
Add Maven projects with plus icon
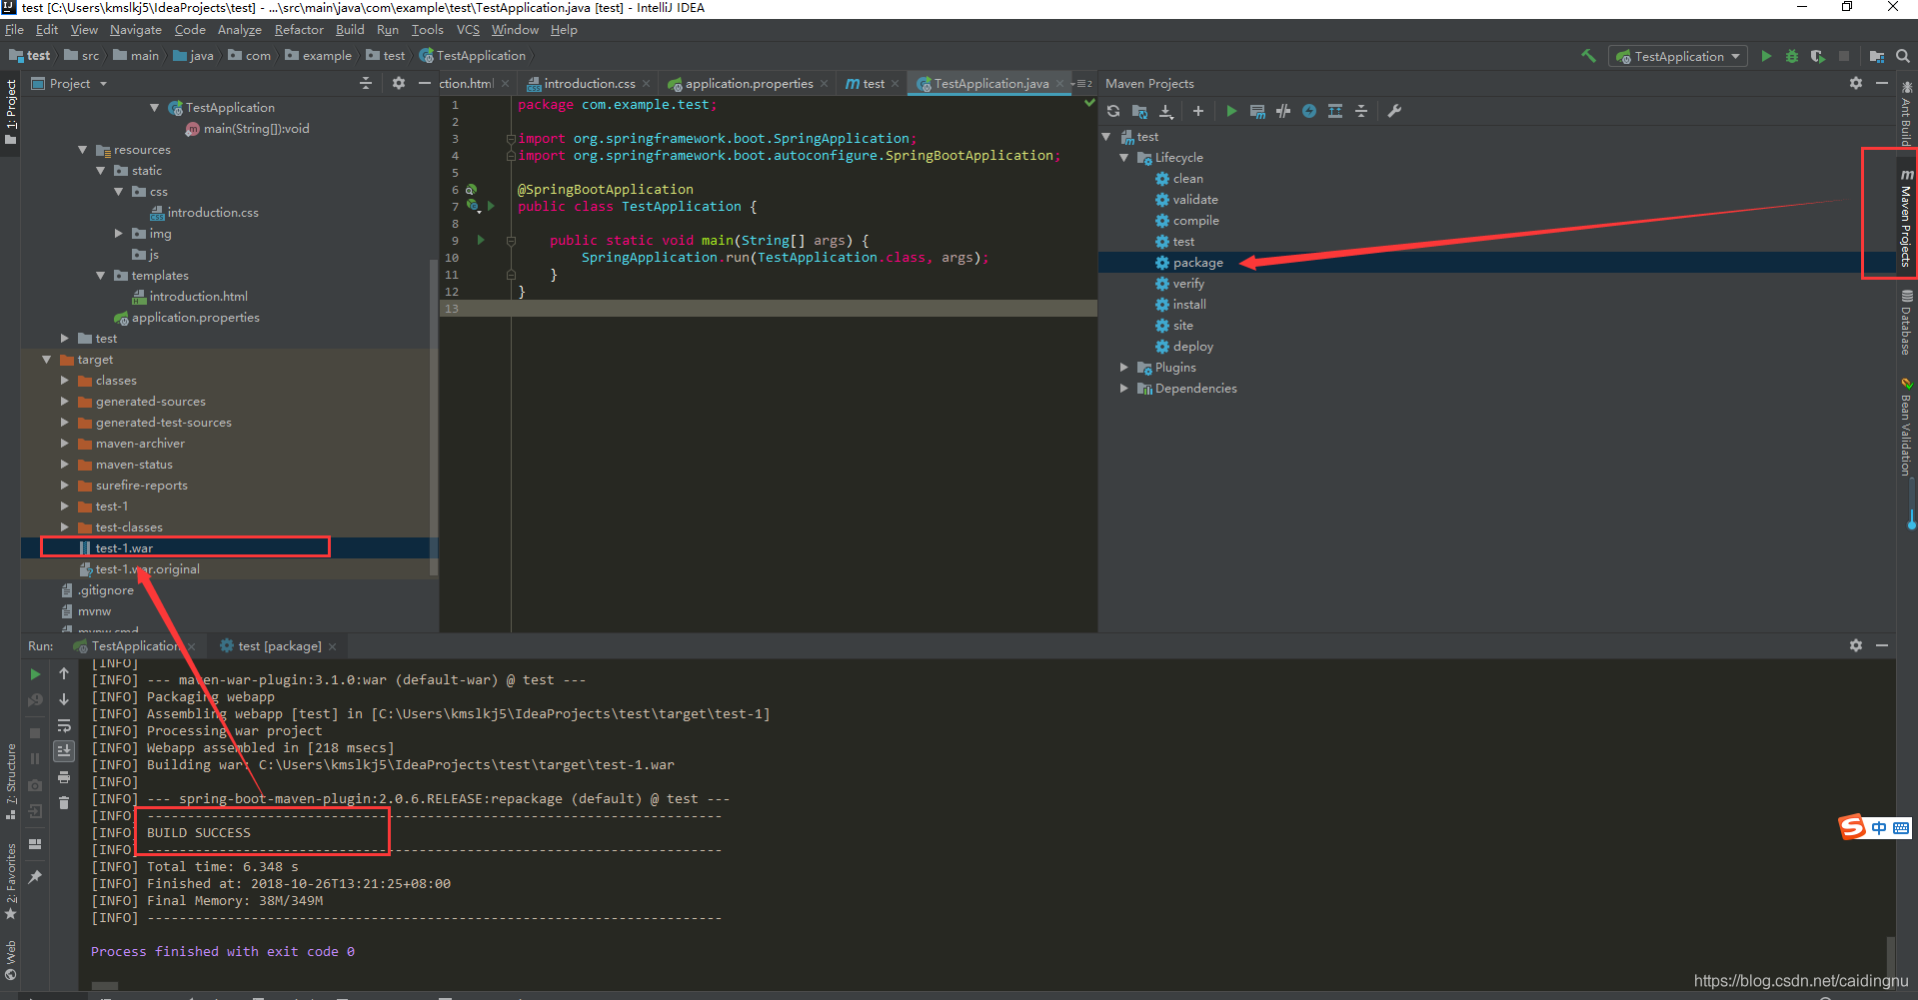pyautogui.click(x=1198, y=111)
